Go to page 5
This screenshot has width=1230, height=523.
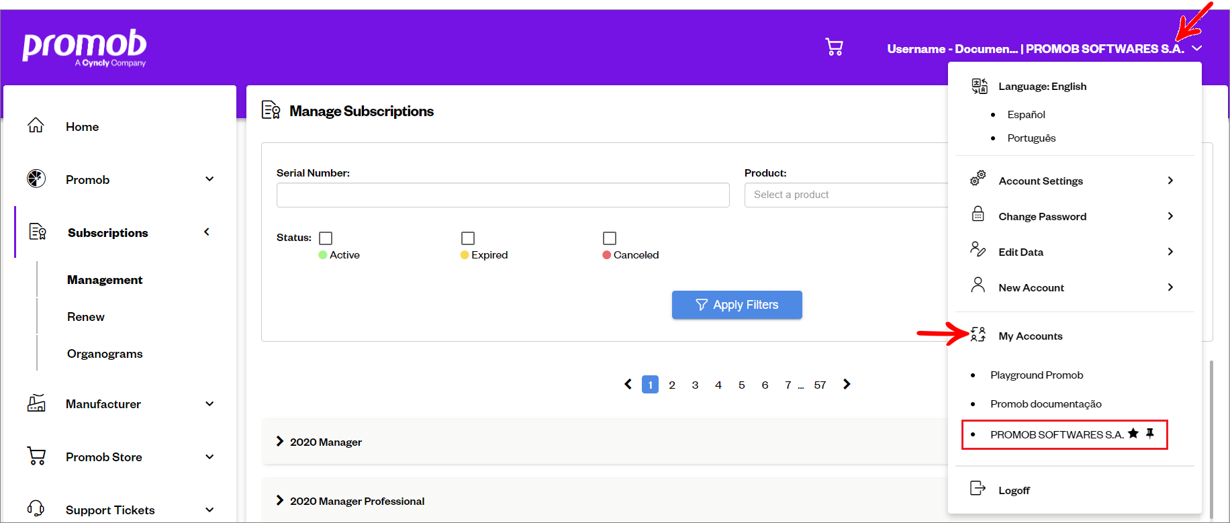point(741,385)
